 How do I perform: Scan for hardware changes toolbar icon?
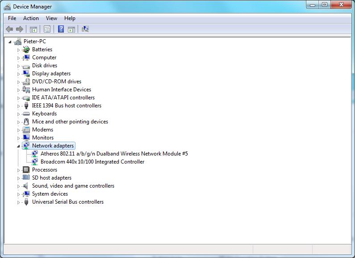(x=85, y=29)
